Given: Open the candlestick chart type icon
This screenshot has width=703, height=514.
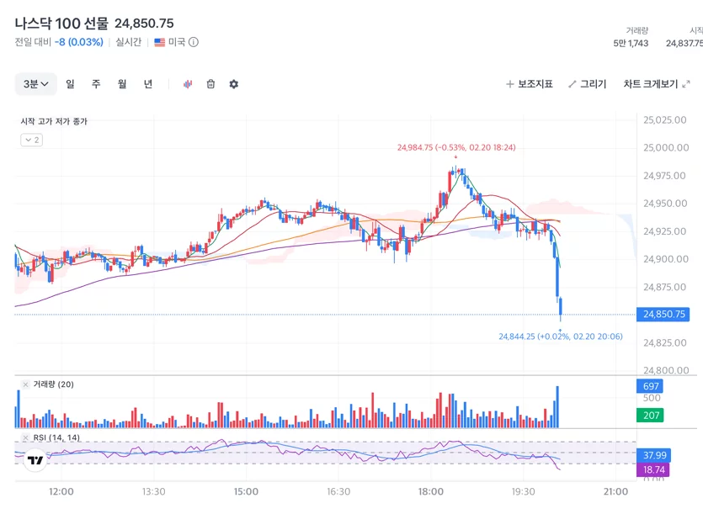Looking at the screenshot, I should [x=188, y=84].
